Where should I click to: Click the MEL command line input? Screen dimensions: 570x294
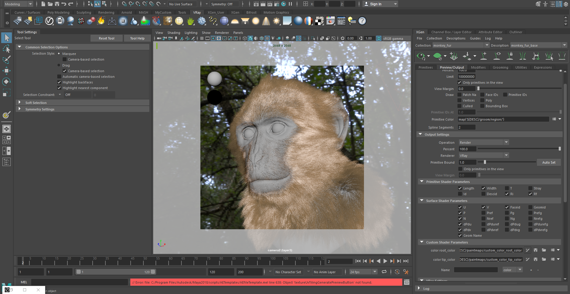point(80,282)
